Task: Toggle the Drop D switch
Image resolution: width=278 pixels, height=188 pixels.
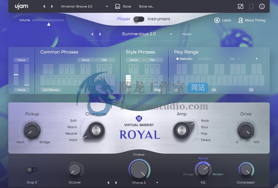Action: (x=32, y=170)
